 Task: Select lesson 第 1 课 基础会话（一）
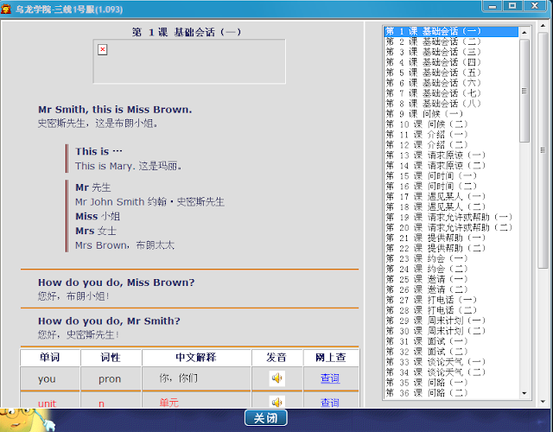coord(451,31)
